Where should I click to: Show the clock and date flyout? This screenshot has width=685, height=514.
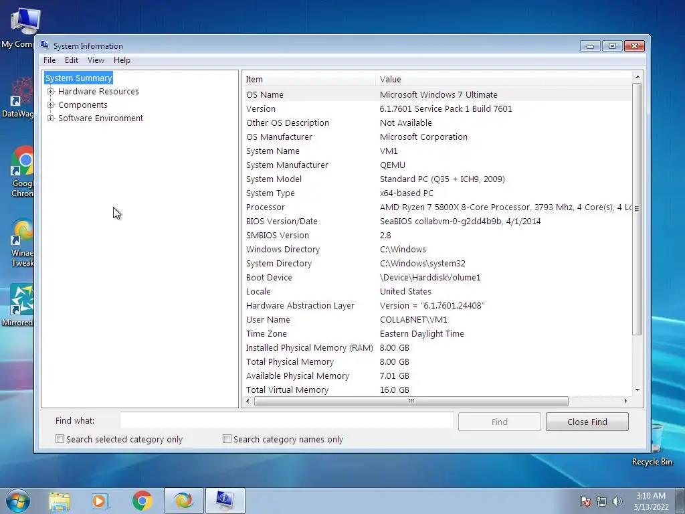(x=651, y=501)
